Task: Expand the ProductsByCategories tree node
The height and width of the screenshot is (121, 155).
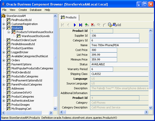Action: pos(4,76)
